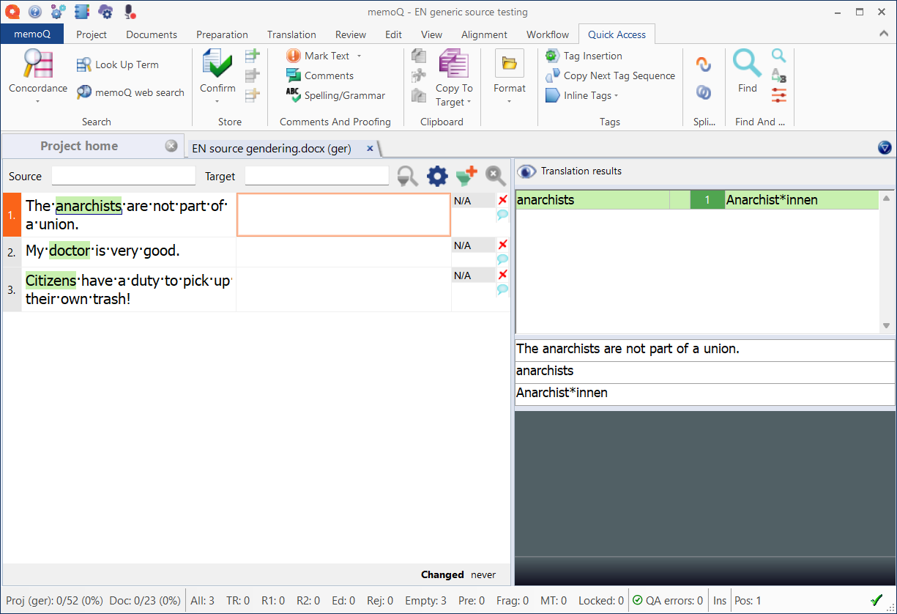Click the Split segment icon
This screenshot has height=614, width=897.
click(x=704, y=64)
